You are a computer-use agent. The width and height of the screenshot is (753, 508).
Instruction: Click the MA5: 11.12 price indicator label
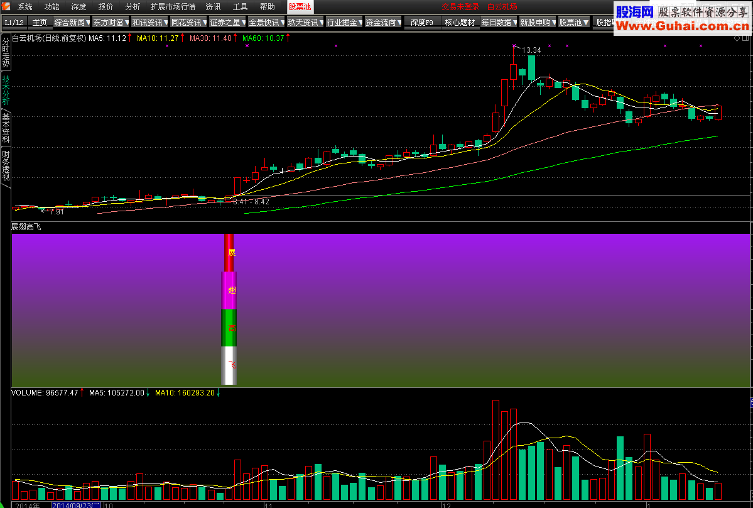coord(107,38)
